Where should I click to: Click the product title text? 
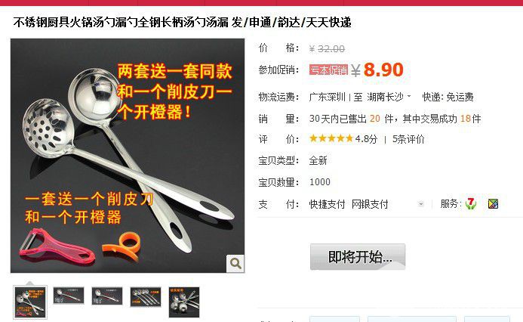coord(182,23)
